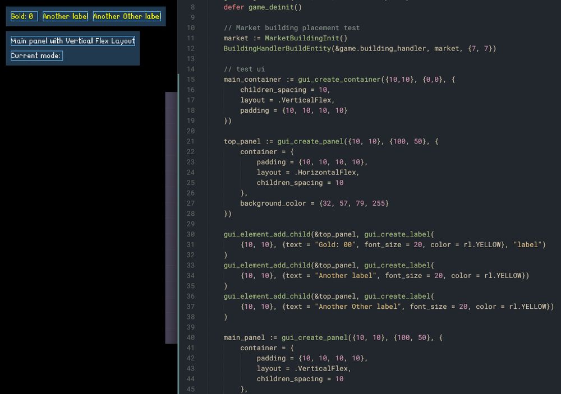Click the string "Another Other label" in code

tap(358, 307)
